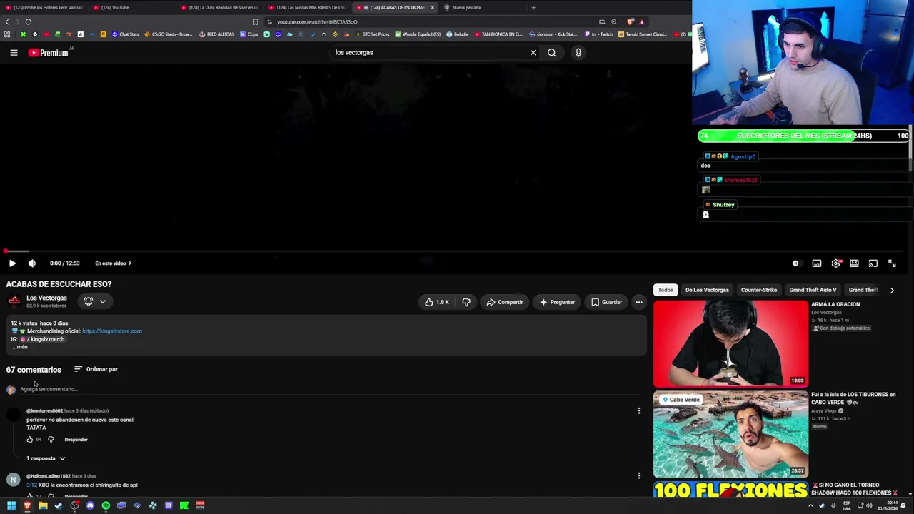Image resolution: width=914 pixels, height=514 pixels.
Task: Run search with the magnifier button
Action: (x=552, y=52)
